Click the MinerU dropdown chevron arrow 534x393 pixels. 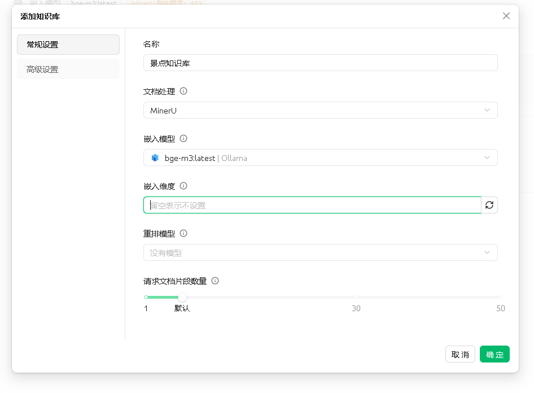coord(487,110)
